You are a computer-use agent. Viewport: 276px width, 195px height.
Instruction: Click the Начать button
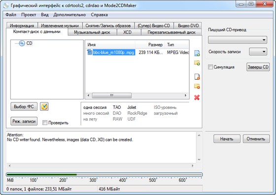click(x=227, y=139)
